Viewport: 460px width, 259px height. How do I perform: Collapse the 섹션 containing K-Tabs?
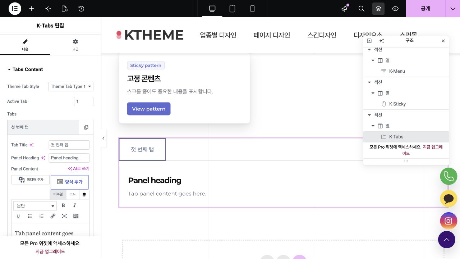click(x=369, y=115)
